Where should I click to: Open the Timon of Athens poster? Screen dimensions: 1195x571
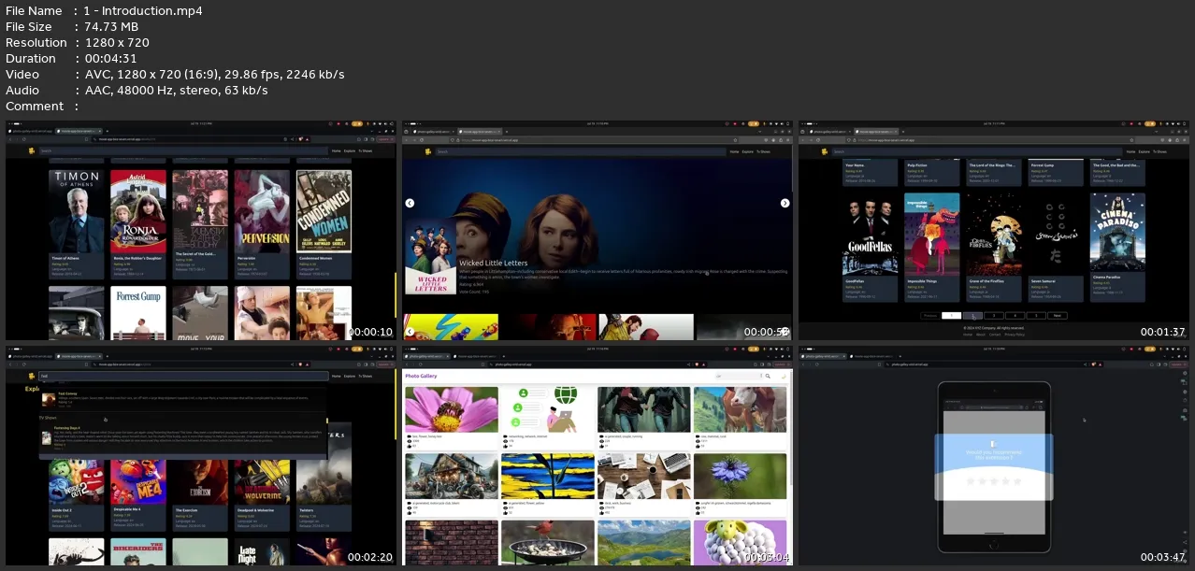pos(77,211)
